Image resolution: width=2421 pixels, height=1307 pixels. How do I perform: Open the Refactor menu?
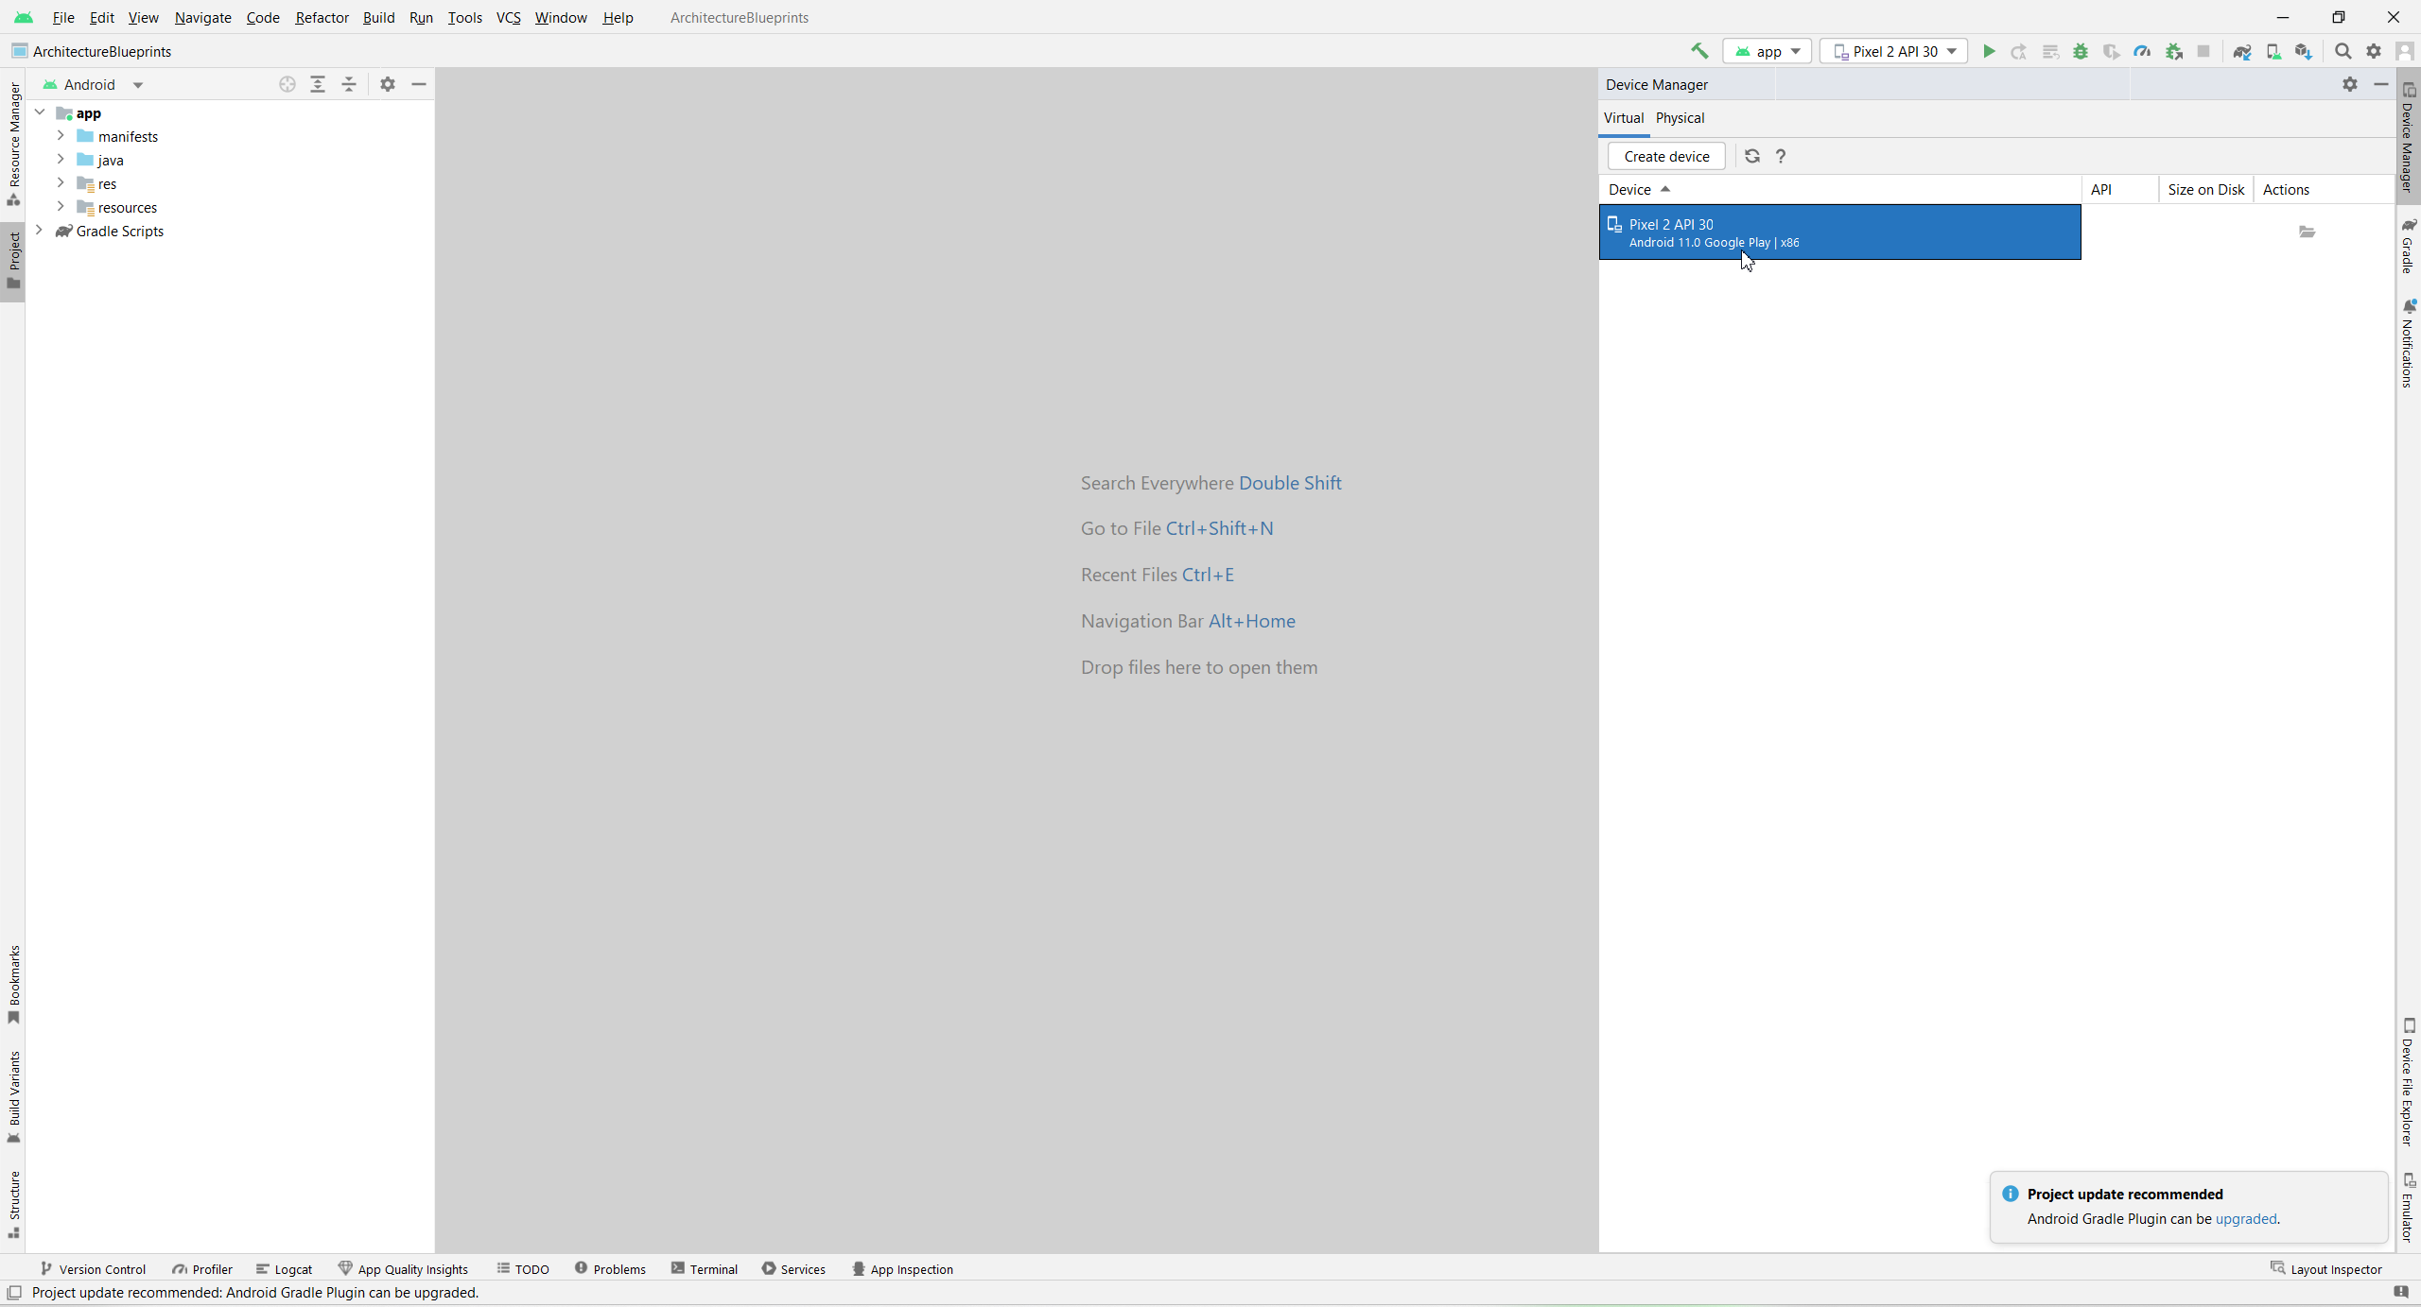[322, 17]
